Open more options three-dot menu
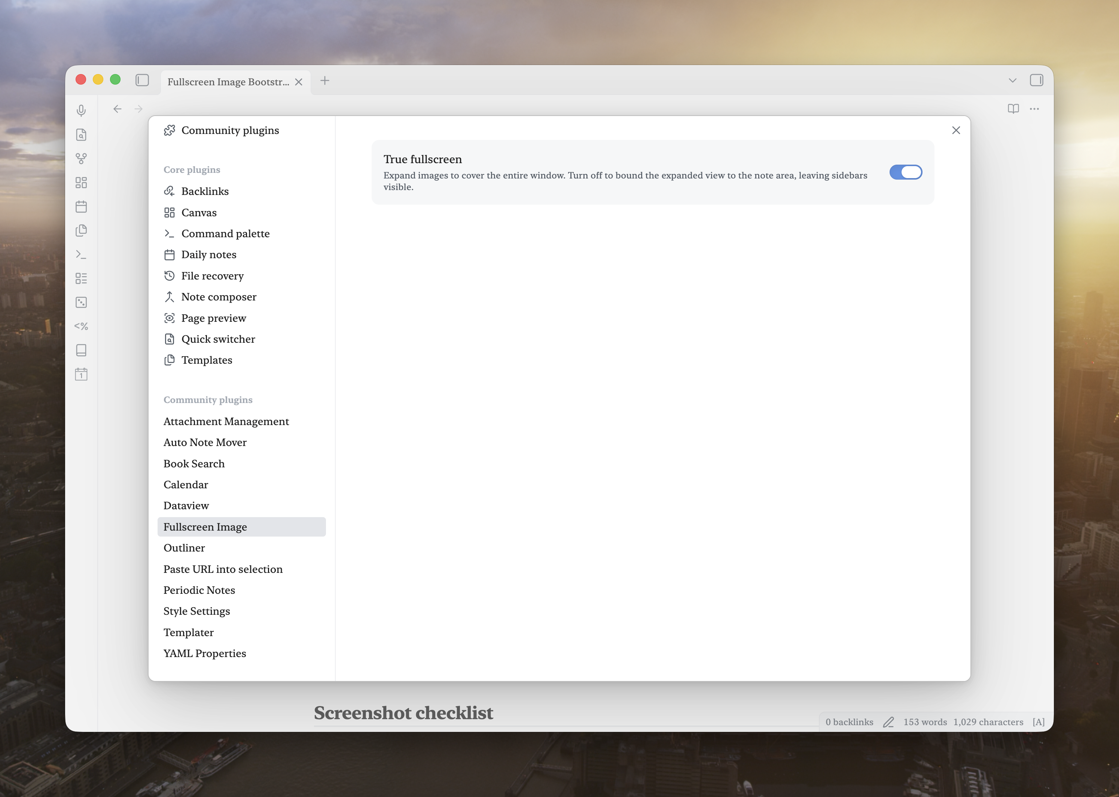Viewport: 1119px width, 797px height. [x=1034, y=109]
